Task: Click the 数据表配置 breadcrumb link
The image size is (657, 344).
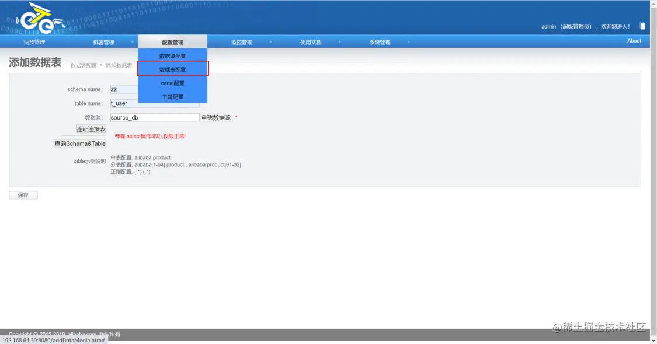Action: (84, 65)
